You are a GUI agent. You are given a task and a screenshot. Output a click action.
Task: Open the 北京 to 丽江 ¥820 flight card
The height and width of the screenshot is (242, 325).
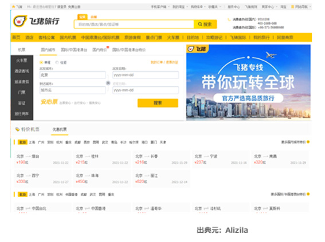(x=162, y=178)
